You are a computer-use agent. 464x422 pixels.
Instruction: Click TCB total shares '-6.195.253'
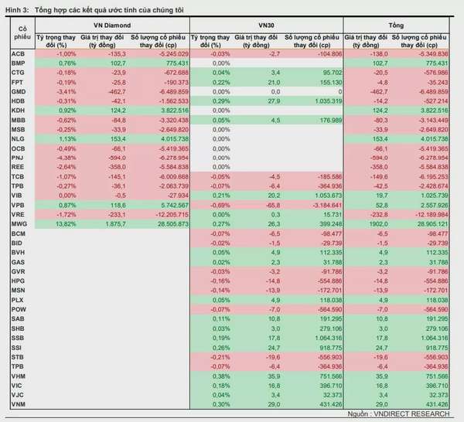tap(434, 177)
